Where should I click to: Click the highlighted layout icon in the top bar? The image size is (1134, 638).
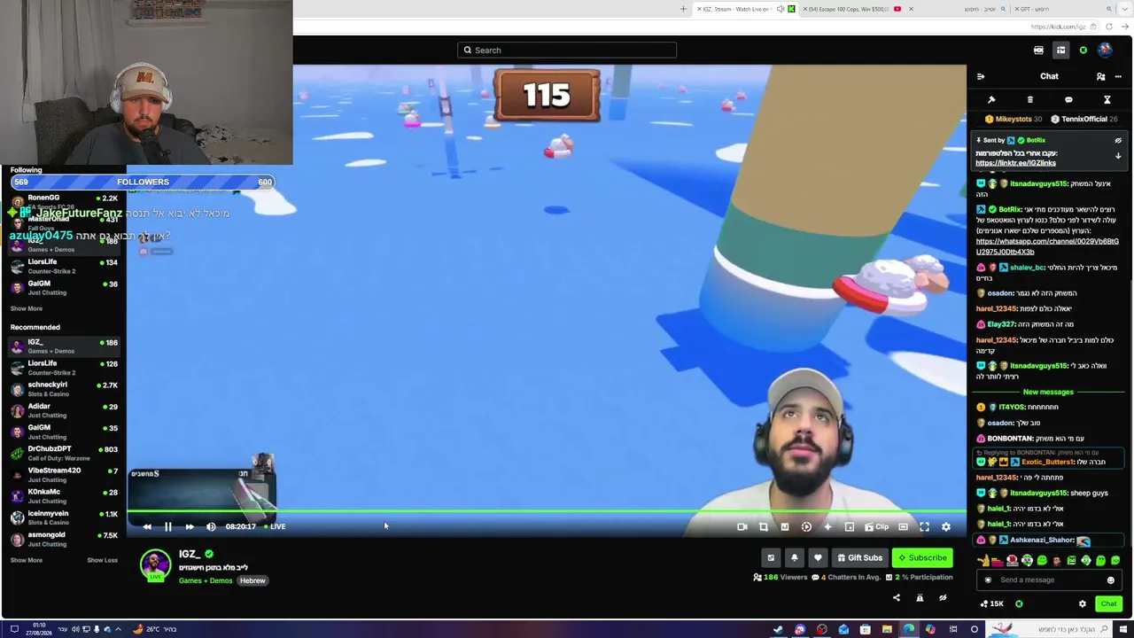click(1060, 50)
